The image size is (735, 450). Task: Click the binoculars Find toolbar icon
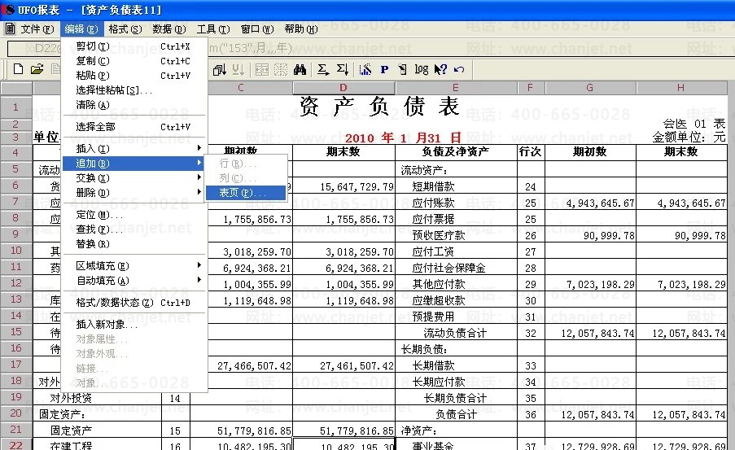(x=300, y=69)
